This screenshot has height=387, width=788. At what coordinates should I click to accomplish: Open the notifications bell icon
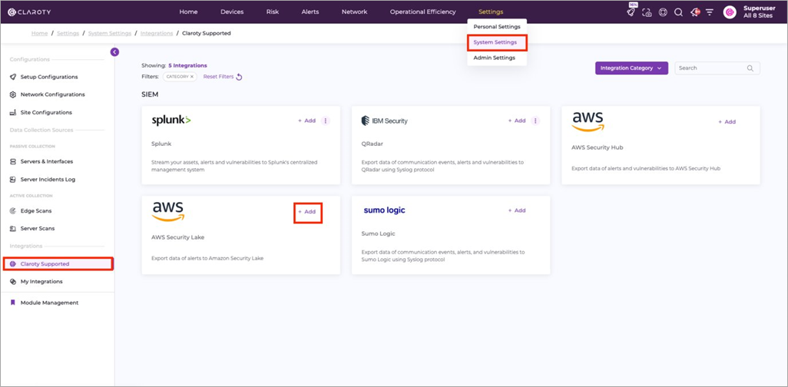point(694,12)
